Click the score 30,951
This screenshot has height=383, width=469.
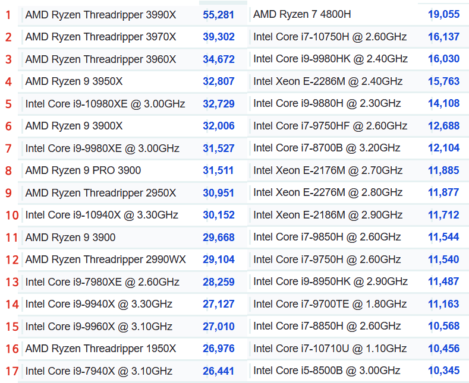[218, 193]
